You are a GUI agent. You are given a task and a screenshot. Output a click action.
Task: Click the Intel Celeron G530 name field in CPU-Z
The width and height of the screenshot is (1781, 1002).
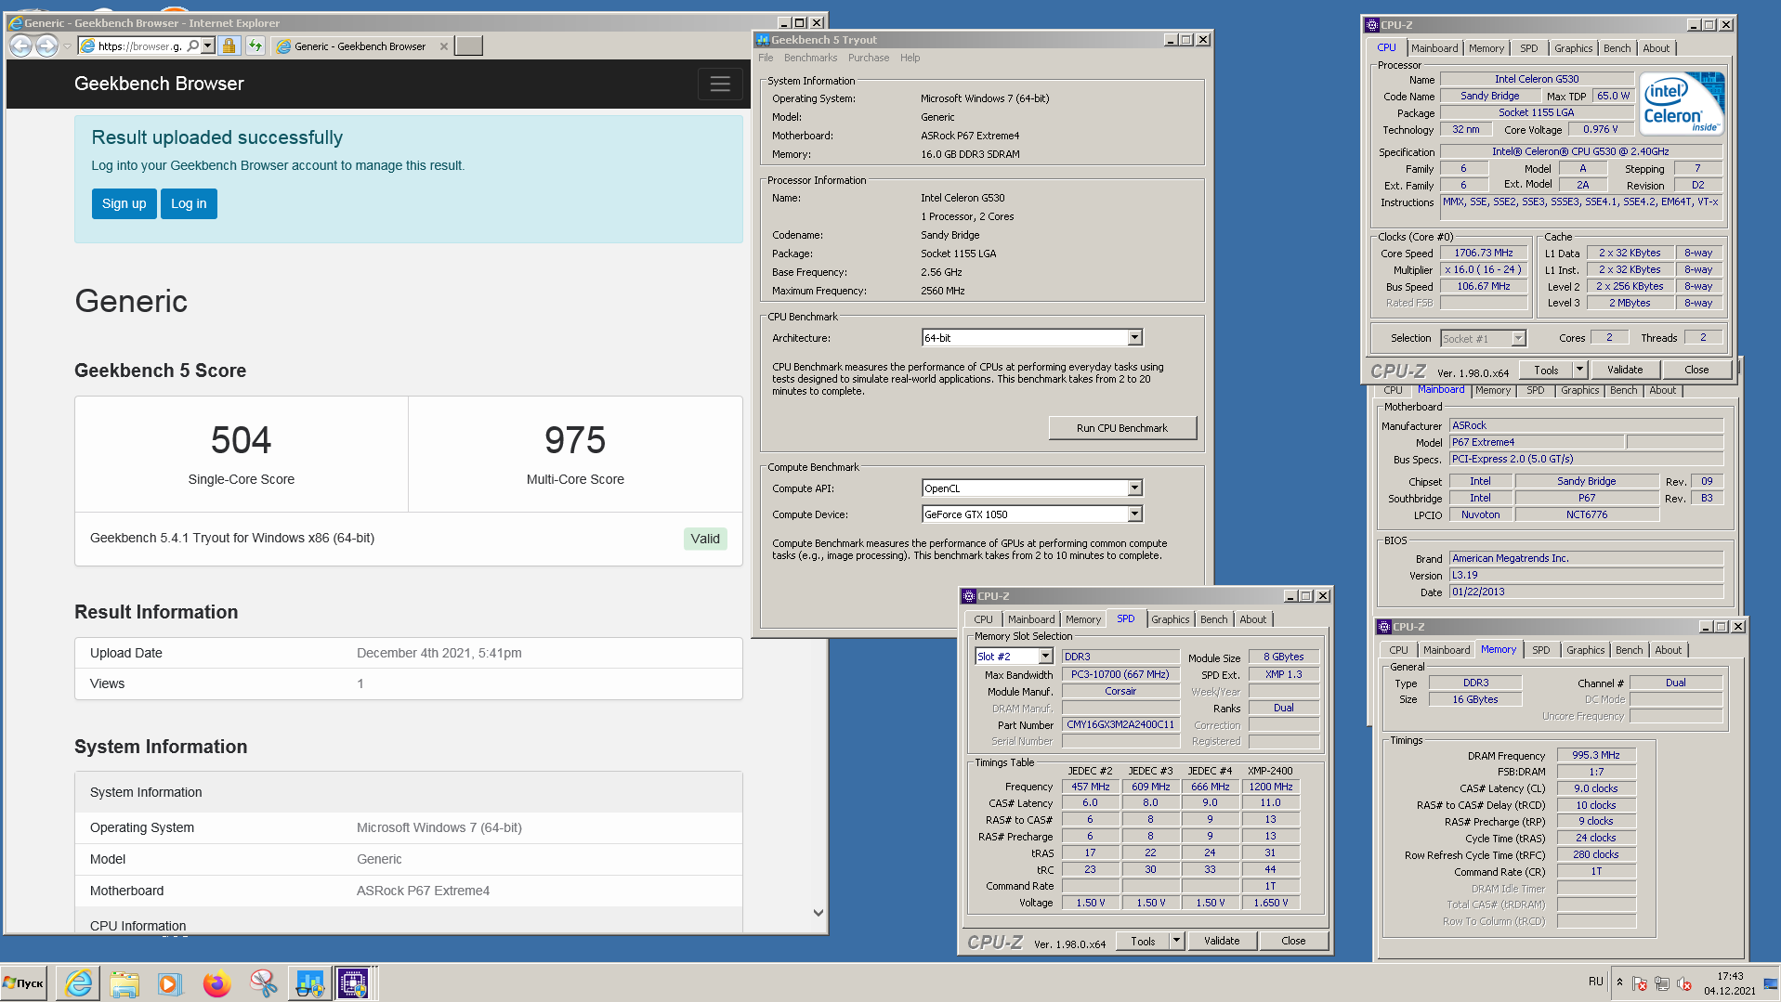(1536, 79)
